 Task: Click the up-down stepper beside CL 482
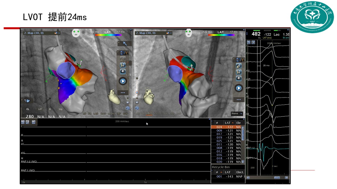[247, 34]
